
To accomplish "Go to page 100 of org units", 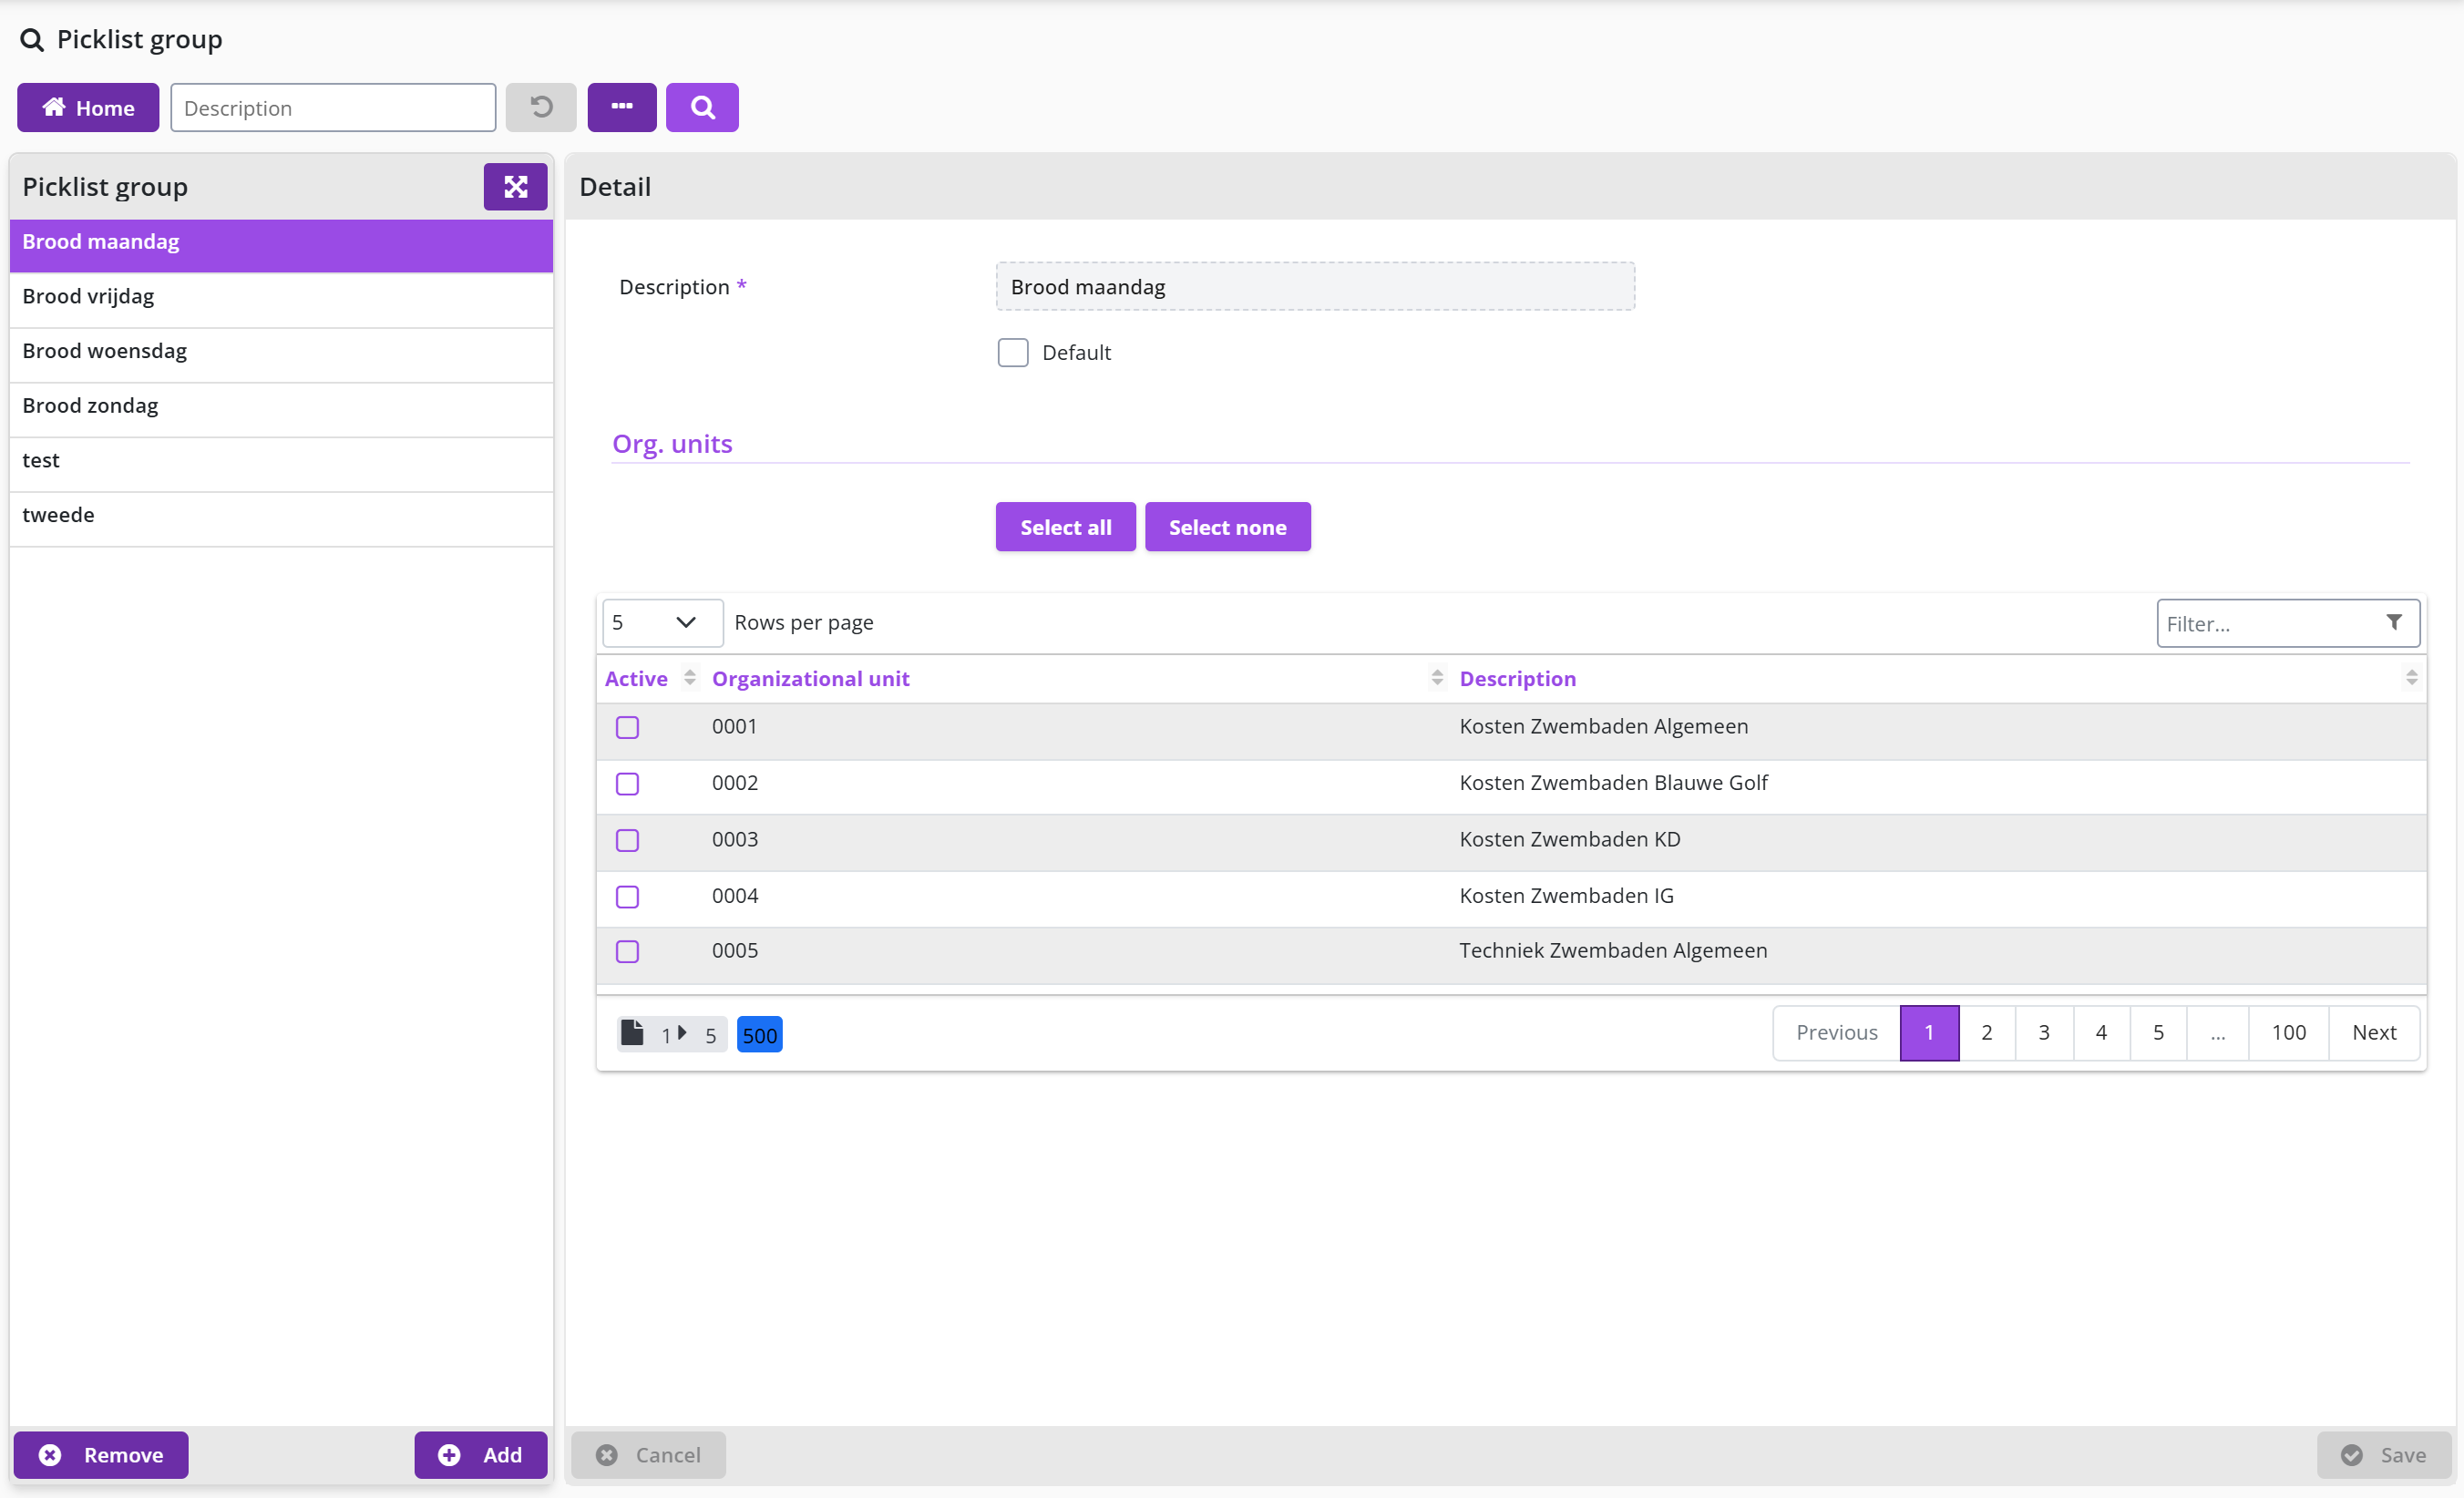I will pos(2288,1032).
